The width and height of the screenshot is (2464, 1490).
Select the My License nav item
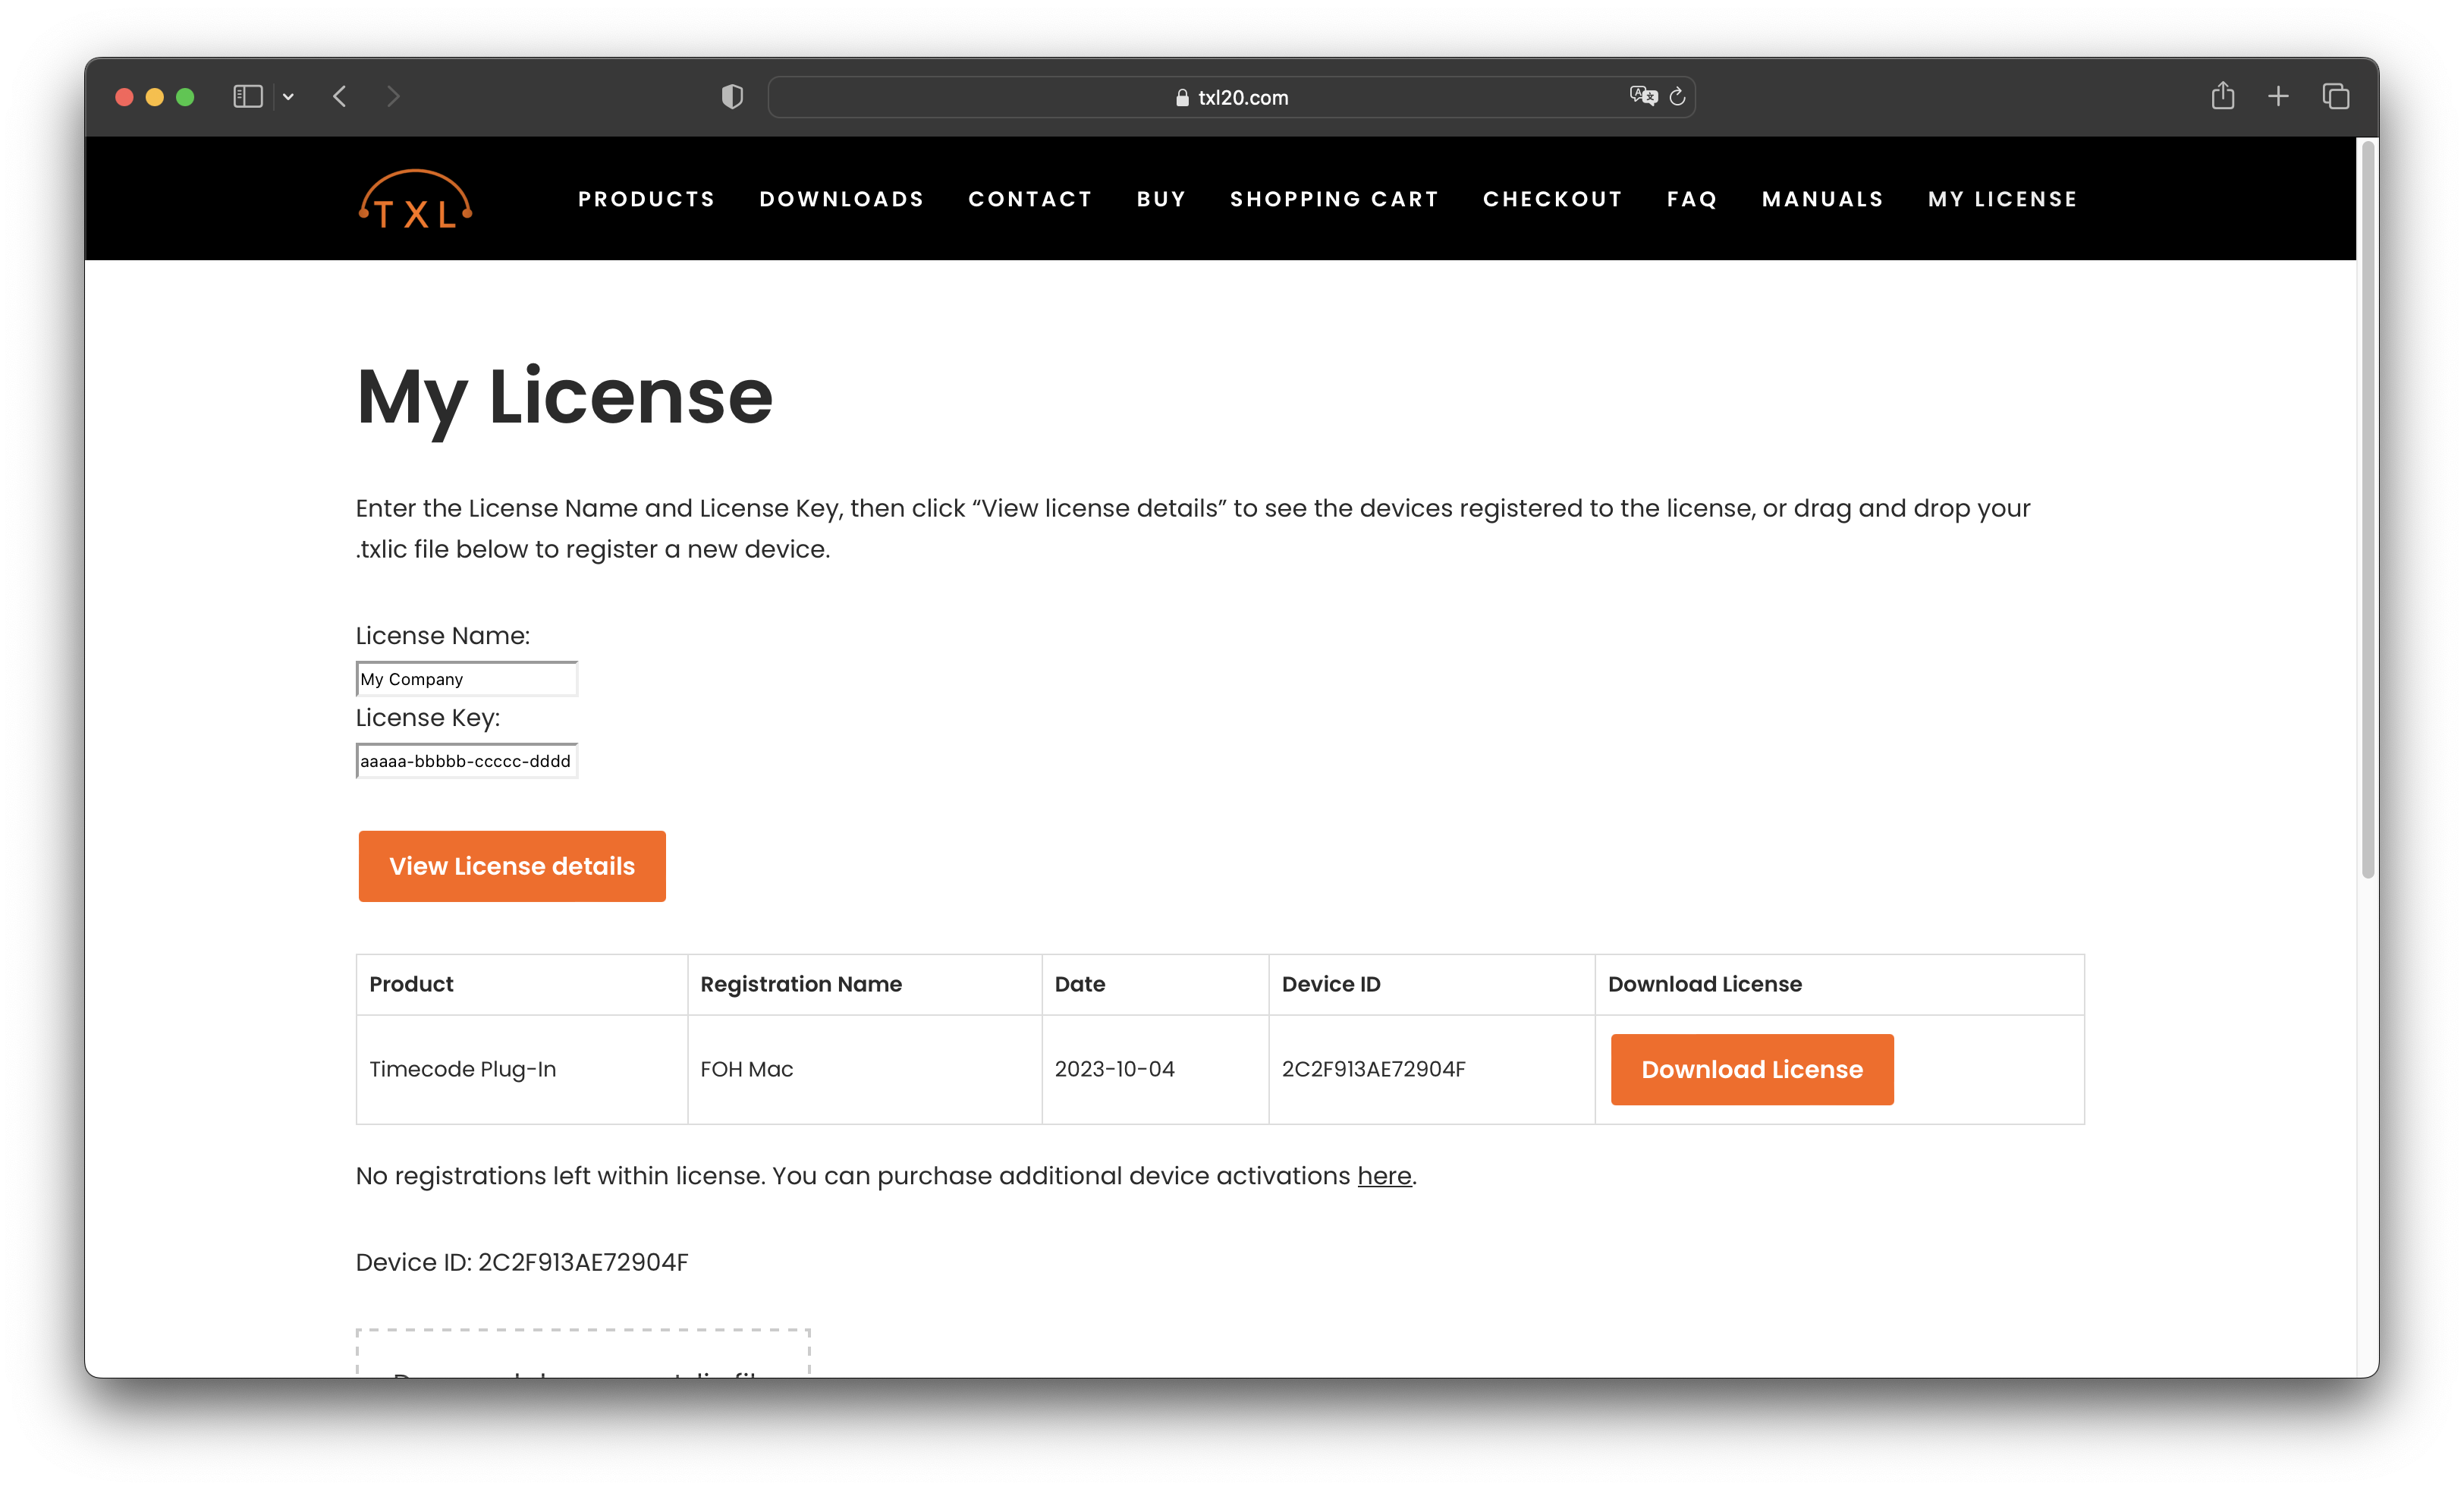tap(2002, 199)
